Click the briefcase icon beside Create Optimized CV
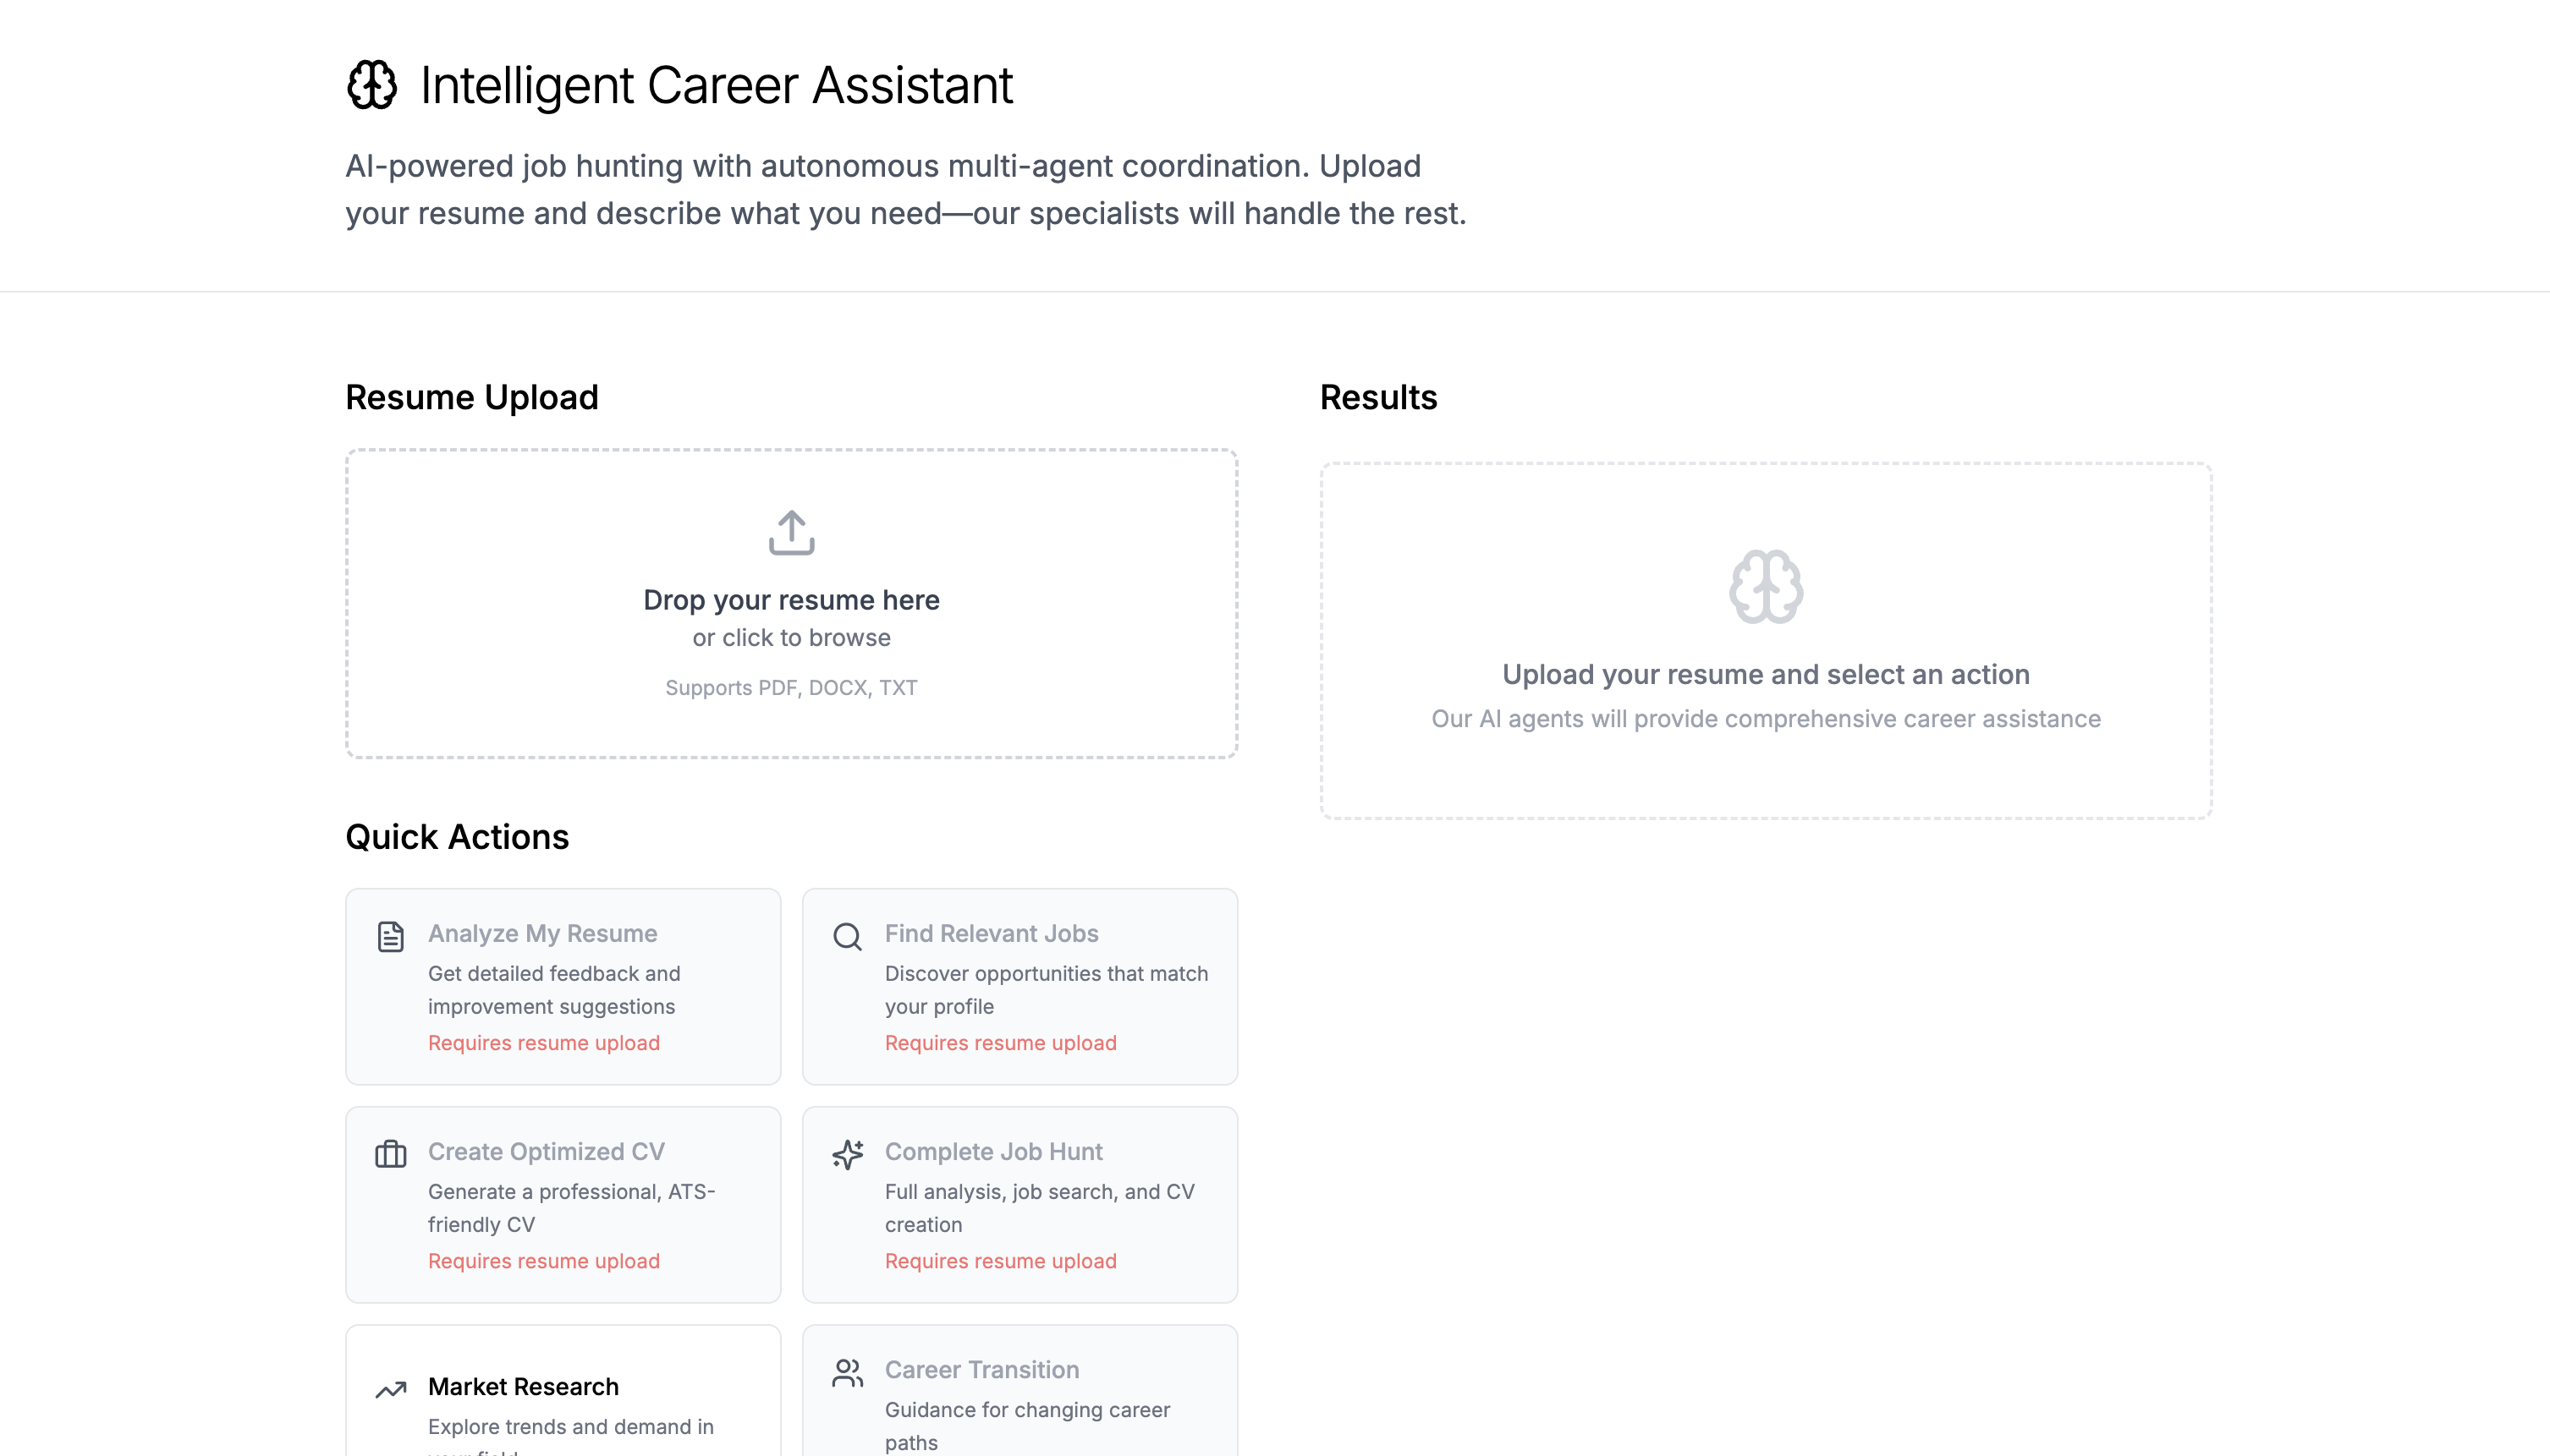Viewport: 2550px width, 1456px height. click(390, 1154)
